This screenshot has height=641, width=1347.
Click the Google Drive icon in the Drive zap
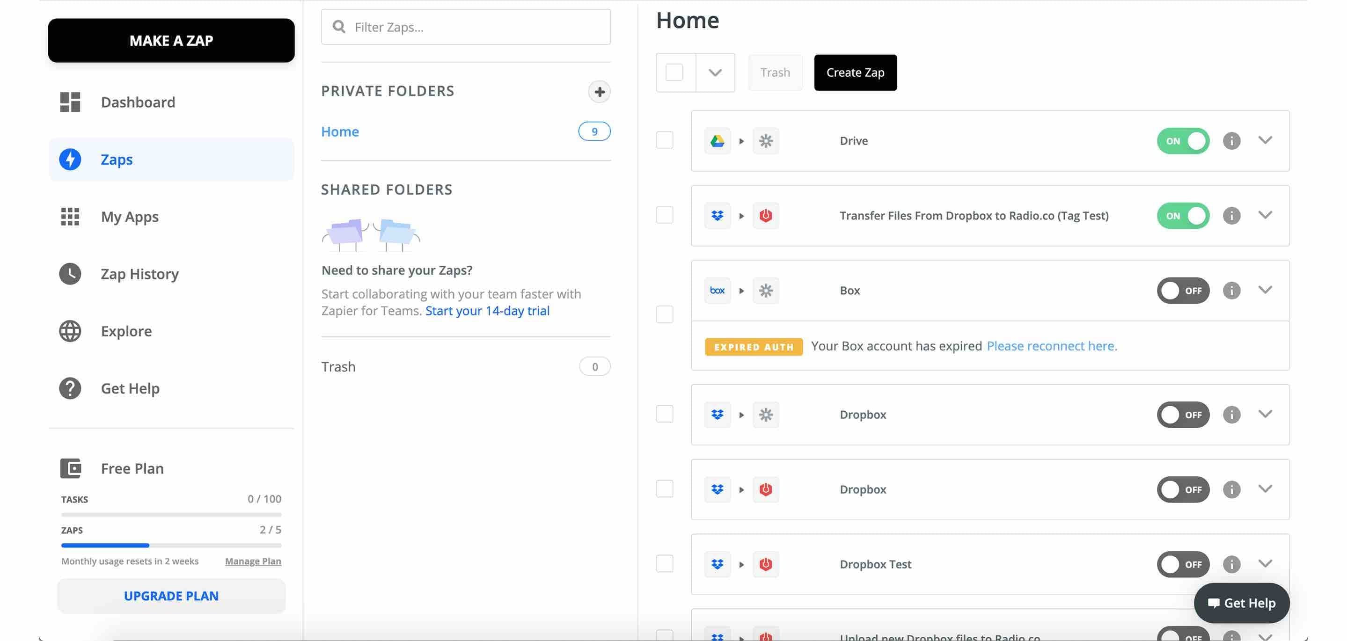pyautogui.click(x=717, y=141)
